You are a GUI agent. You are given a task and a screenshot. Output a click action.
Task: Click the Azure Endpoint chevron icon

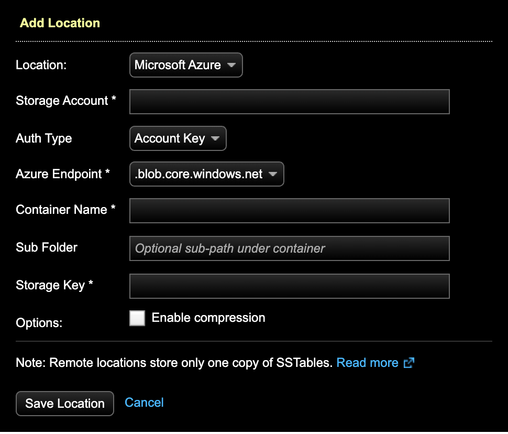[x=273, y=173]
